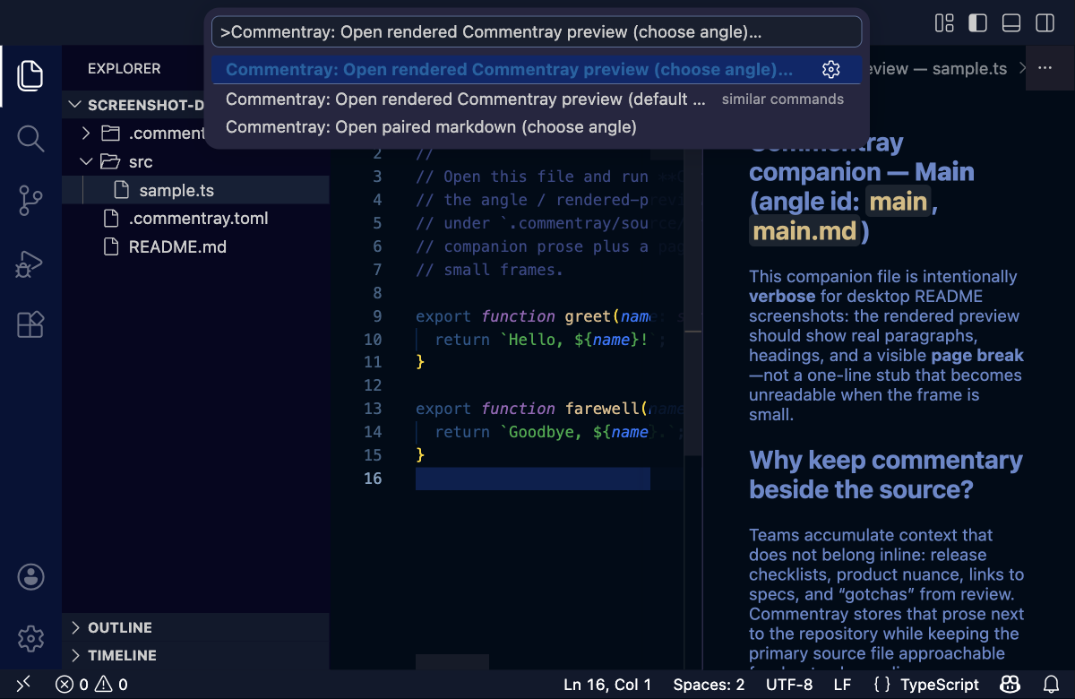Click the `Goodbye` string on line 14
Screen dimensions: 1075x699
[543, 432]
